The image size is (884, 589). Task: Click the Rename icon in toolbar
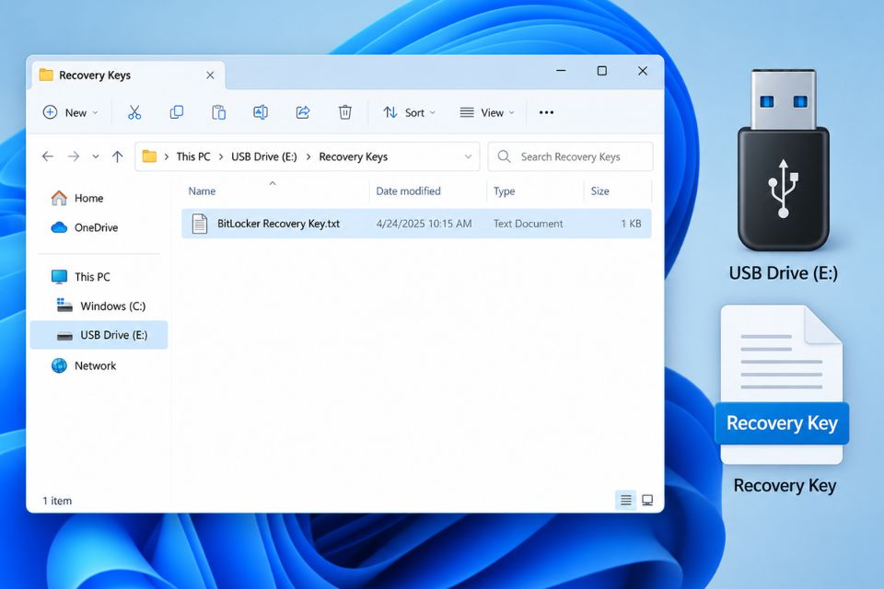tap(261, 112)
